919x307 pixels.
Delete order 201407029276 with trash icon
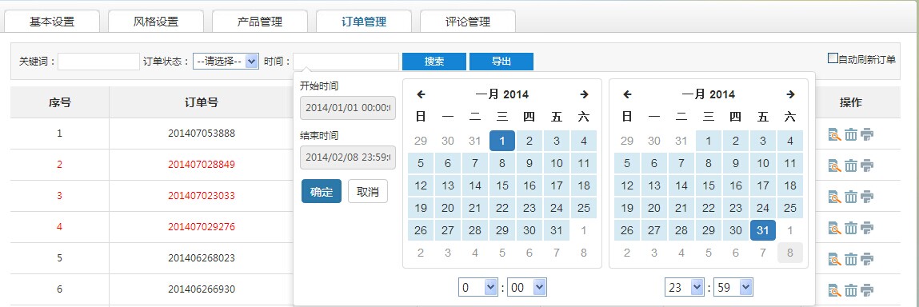pos(851,228)
